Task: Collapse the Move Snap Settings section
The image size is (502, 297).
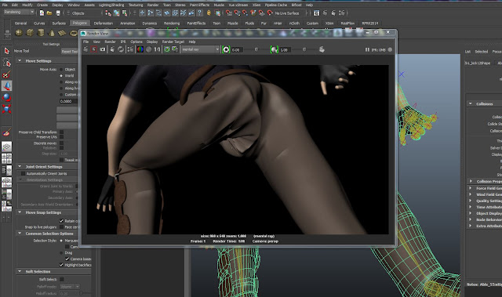Action: [20, 212]
